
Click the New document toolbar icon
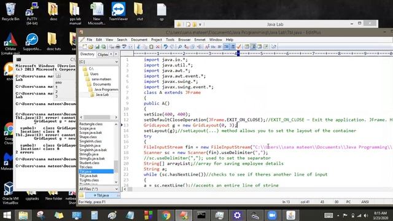click(84, 47)
